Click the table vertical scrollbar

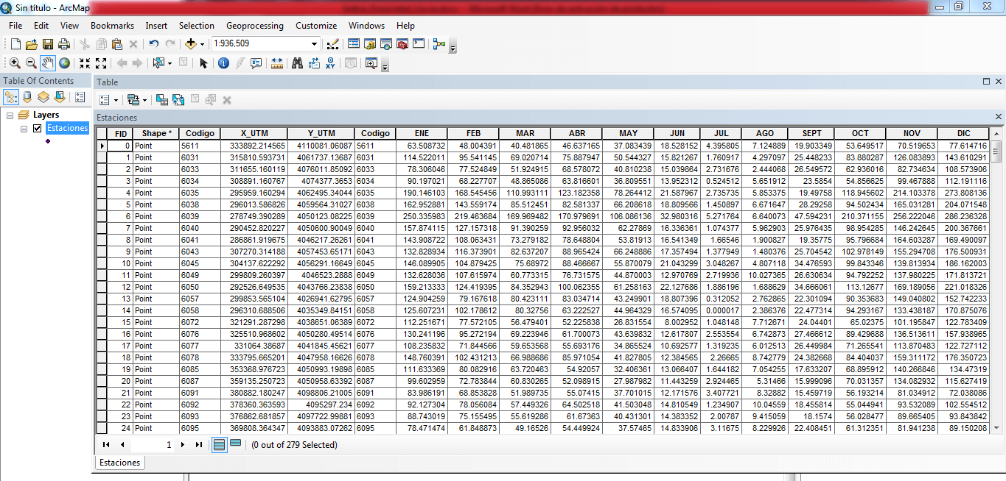click(x=996, y=294)
